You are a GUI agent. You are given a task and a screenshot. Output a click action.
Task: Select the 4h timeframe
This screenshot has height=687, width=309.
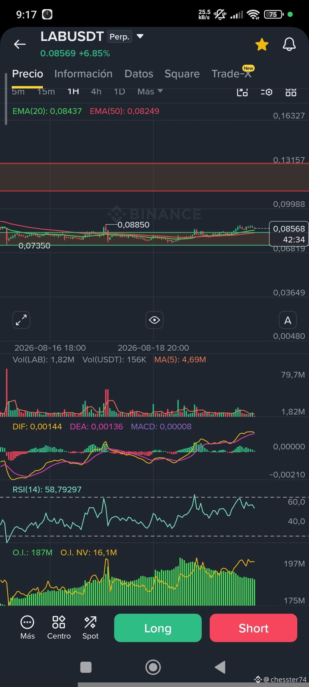96,92
